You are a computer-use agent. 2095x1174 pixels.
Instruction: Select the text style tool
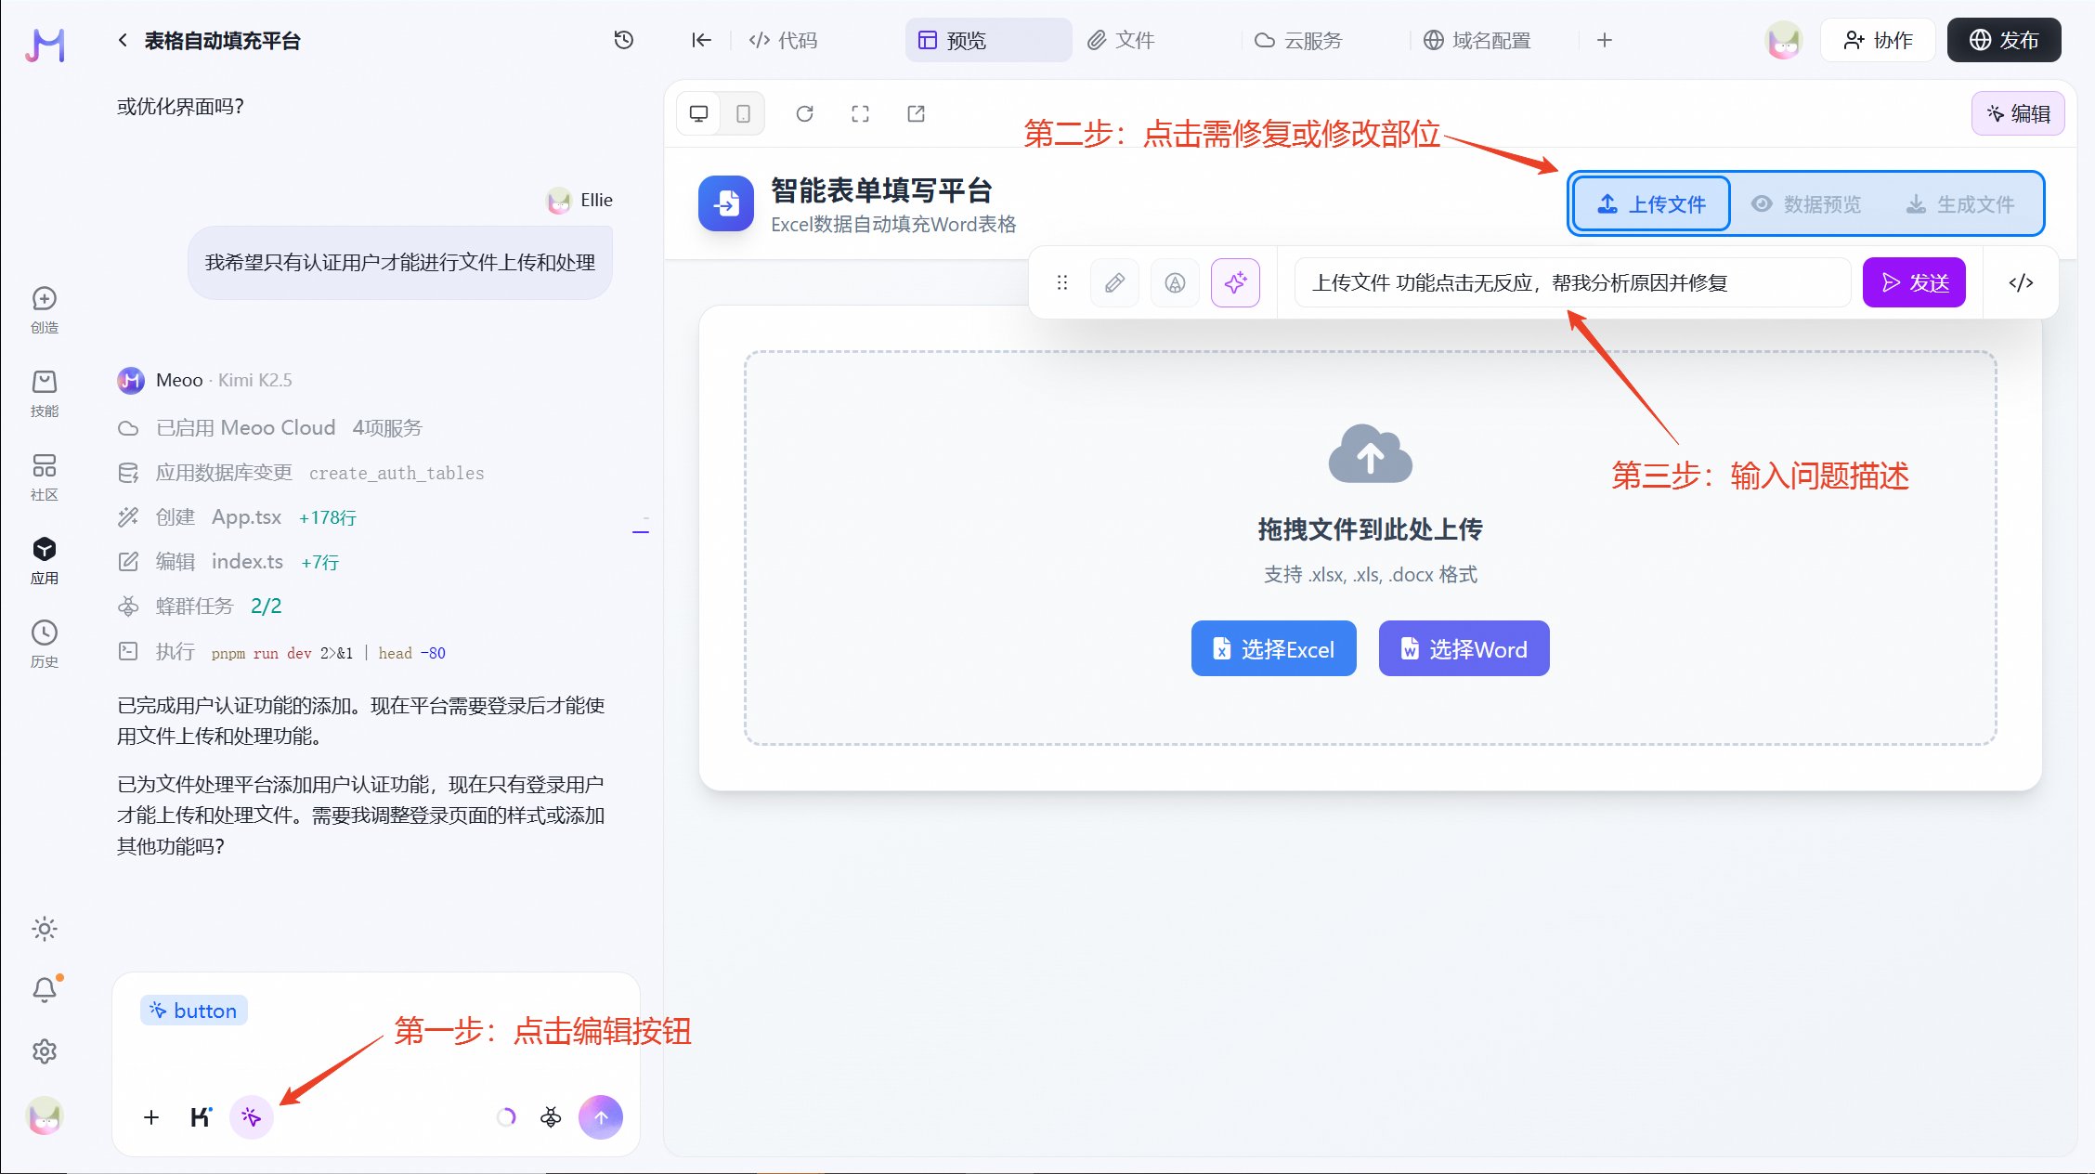pyautogui.click(x=1176, y=282)
